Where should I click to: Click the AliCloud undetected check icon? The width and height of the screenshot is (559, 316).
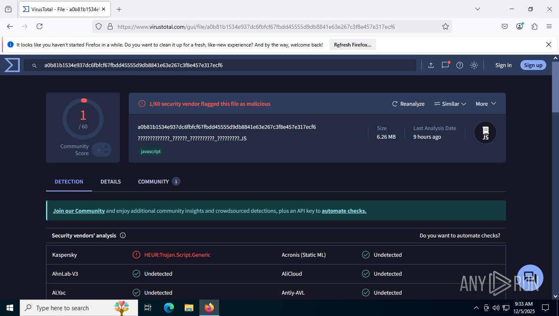click(x=366, y=274)
